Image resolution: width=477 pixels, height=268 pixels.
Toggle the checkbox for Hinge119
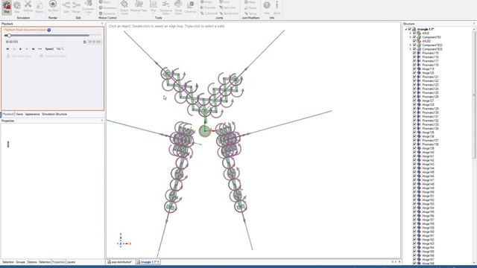point(414,68)
